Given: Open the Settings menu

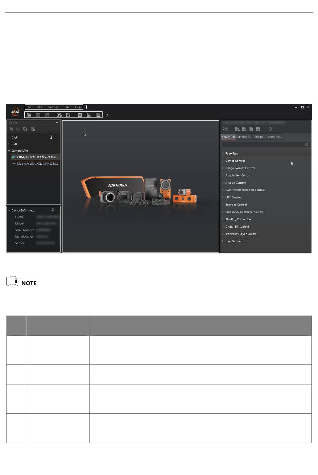Looking at the screenshot, I should [x=53, y=107].
